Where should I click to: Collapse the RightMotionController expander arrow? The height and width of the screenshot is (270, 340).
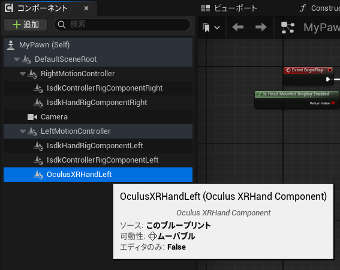[23, 74]
